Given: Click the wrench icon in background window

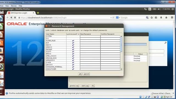Looking at the screenshot, I should coord(166,43).
